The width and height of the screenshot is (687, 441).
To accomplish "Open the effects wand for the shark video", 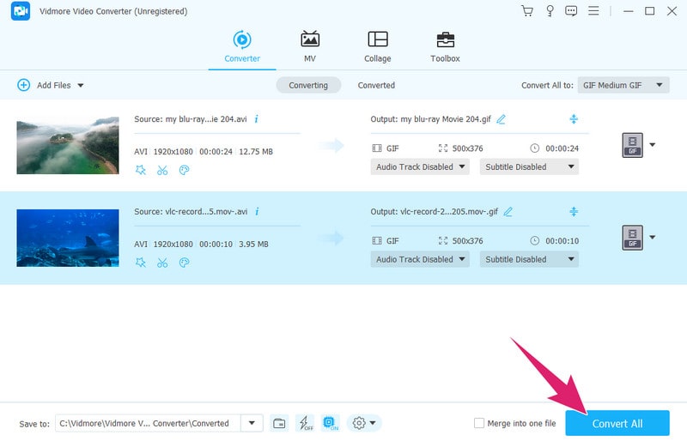I will pos(141,263).
